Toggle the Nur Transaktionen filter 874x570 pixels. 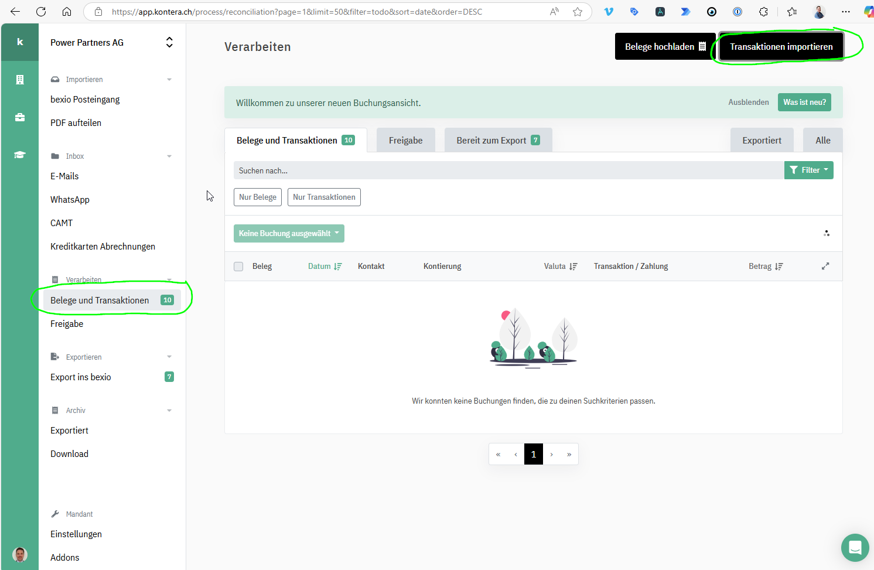click(x=324, y=197)
